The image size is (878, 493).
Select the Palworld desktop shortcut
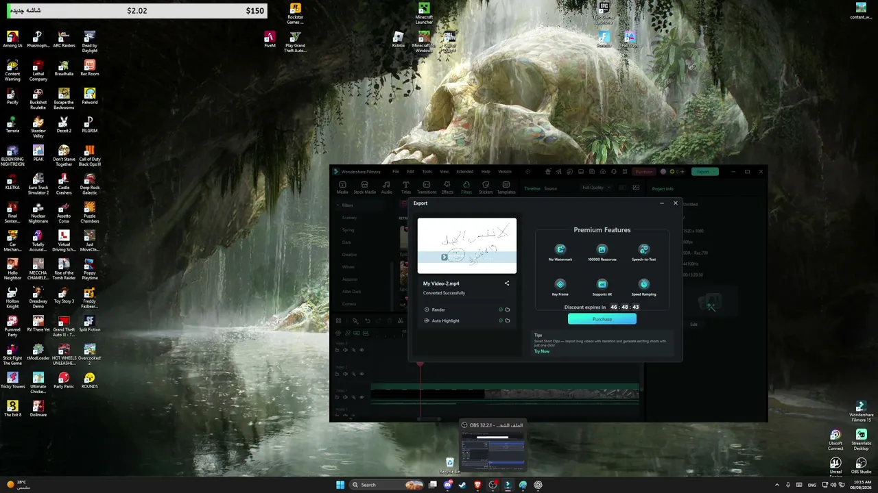tap(89, 97)
